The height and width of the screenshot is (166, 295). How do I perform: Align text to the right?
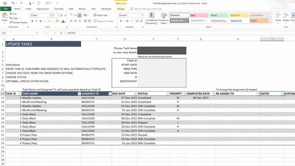coord(79,21)
